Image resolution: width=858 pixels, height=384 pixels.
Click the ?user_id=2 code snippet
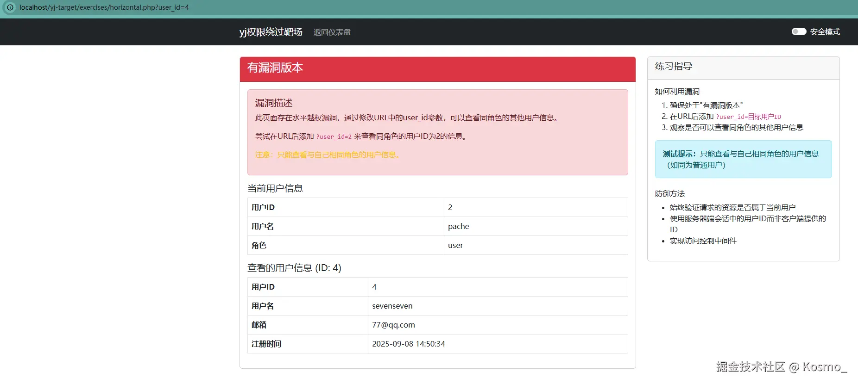tap(334, 136)
